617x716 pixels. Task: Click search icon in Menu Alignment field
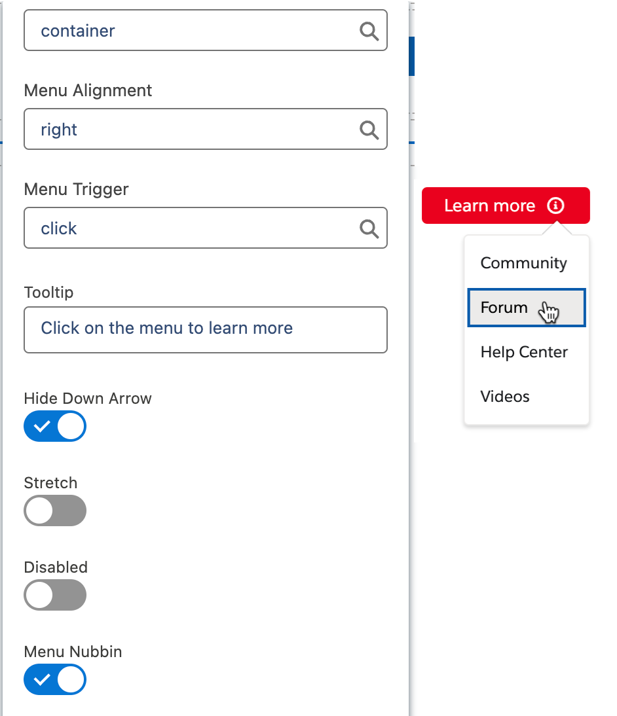369,130
